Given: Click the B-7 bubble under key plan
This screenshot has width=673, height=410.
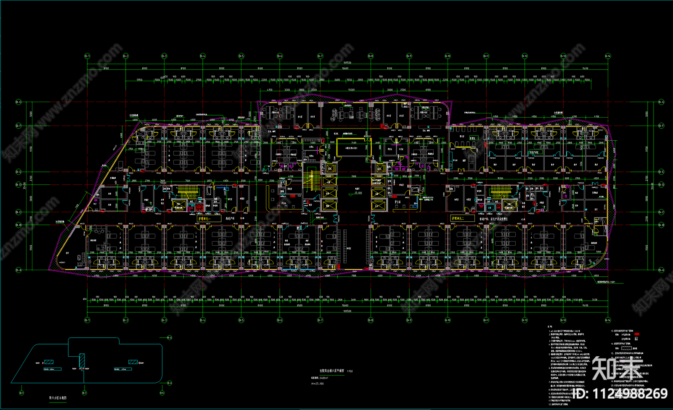Looking at the screenshot, I should [85, 393].
